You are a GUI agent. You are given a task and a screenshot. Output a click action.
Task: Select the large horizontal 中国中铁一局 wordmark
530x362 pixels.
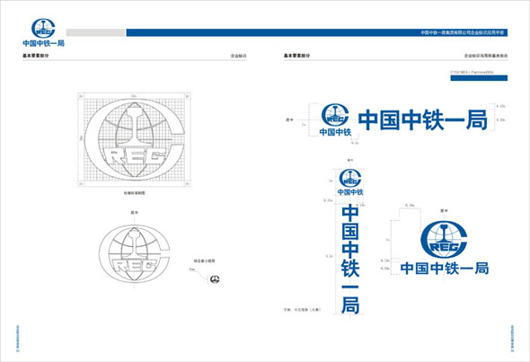[422, 119]
